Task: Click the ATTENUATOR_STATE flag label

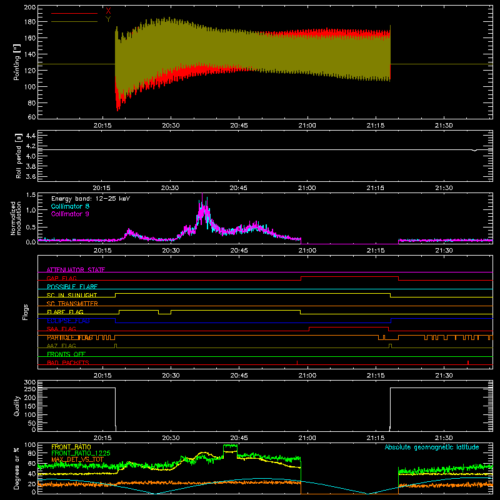Action: [x=76, y=270]
